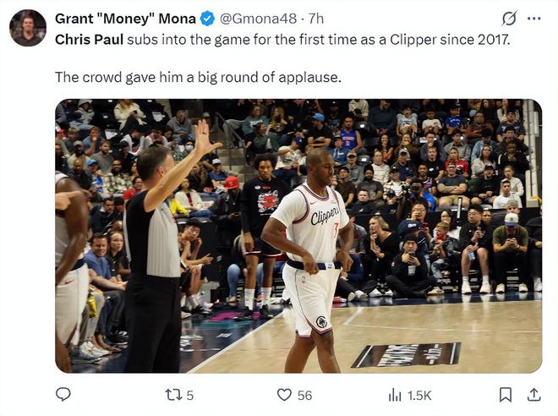Like the post with heart icon
Viewport: 558px width, 416px height.
284,394
